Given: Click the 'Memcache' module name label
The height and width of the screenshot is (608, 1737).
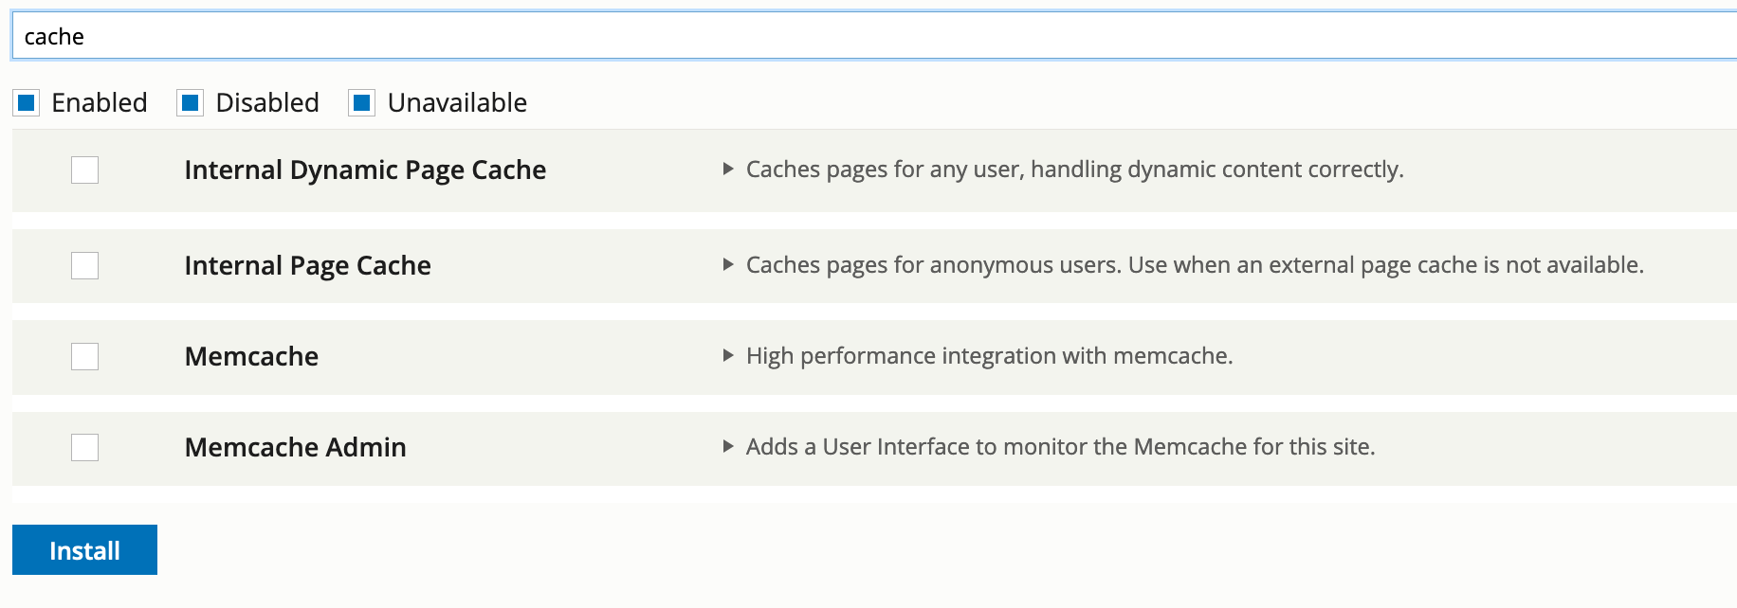Looking at the screenshot, I should [251, 356].
